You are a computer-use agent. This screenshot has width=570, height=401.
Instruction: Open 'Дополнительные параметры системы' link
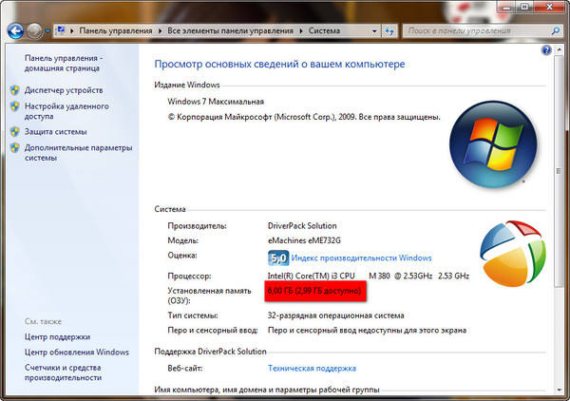78,153
